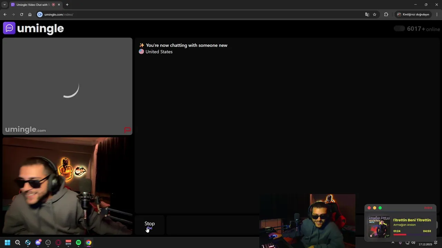Viewport: 442px width, 248px height.
Task: Open Opera browser from taskbar
Action: click(x=58, y=242)
